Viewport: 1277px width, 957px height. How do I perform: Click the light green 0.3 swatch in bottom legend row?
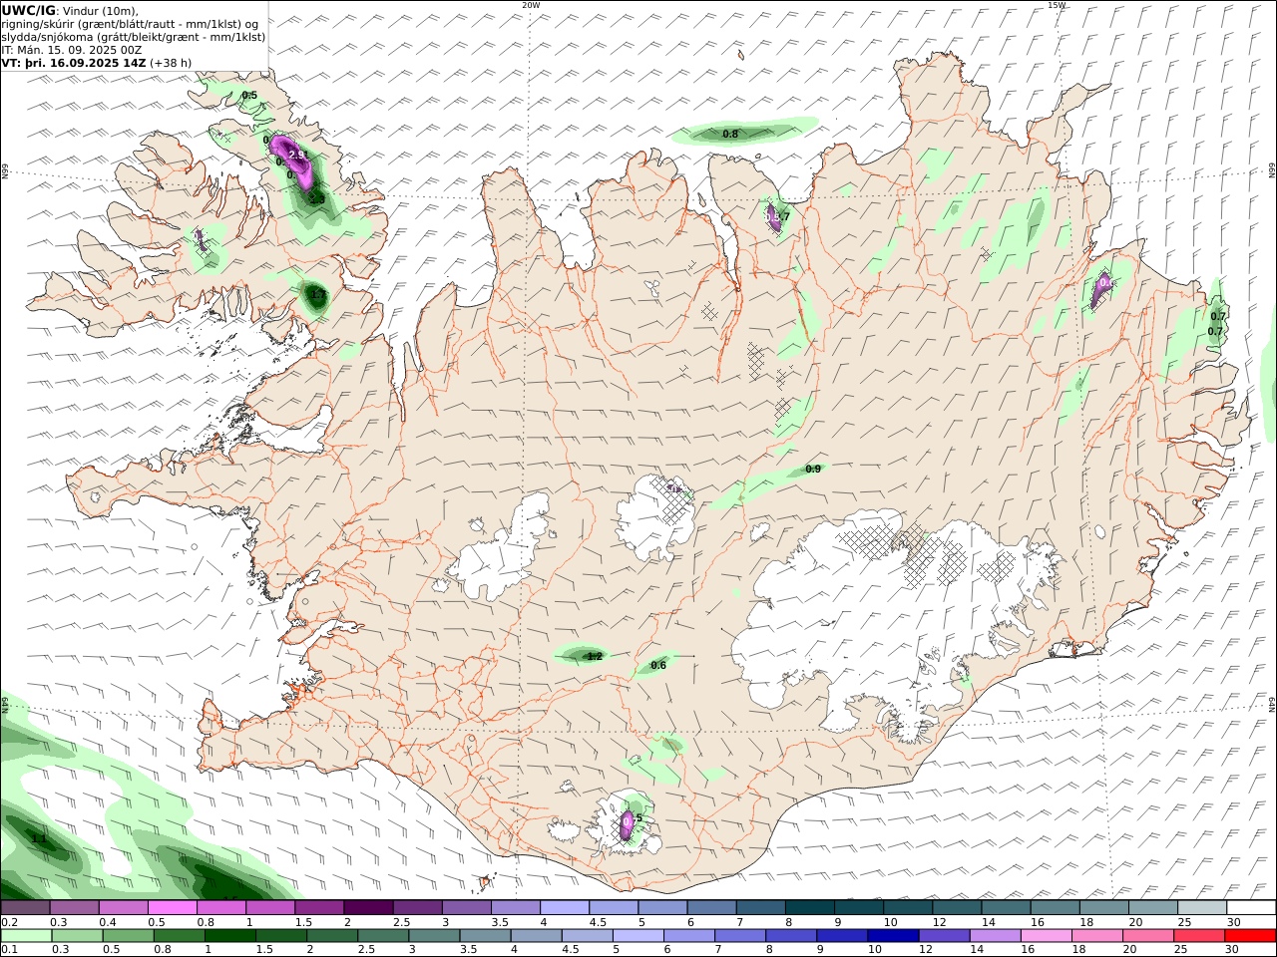pos(77,936)
